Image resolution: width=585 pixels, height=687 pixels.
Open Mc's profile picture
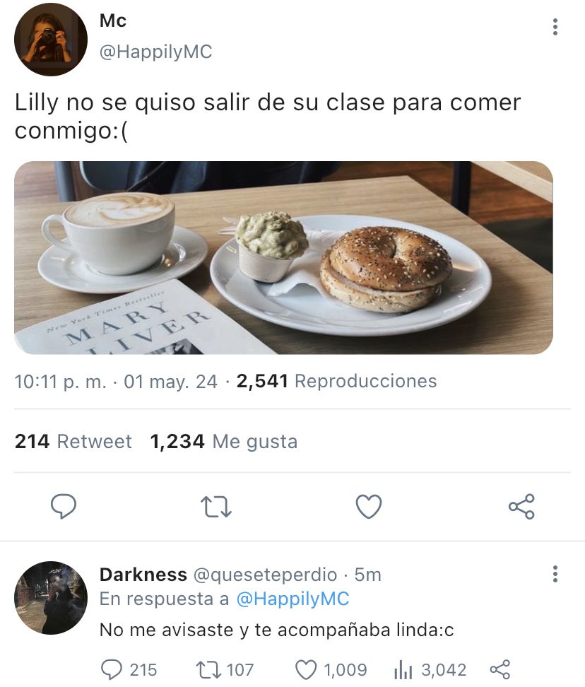tap(51, 40)
